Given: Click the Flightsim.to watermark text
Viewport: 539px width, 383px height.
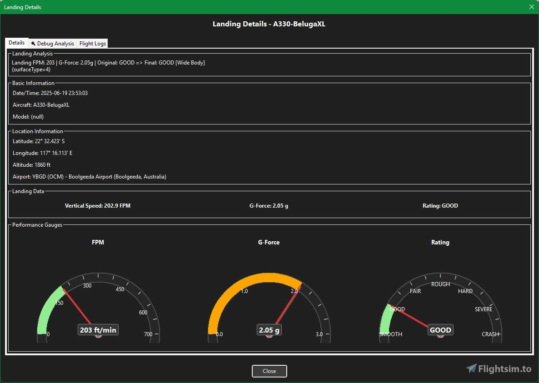Looking at the screenshot, I should point(505,369).
